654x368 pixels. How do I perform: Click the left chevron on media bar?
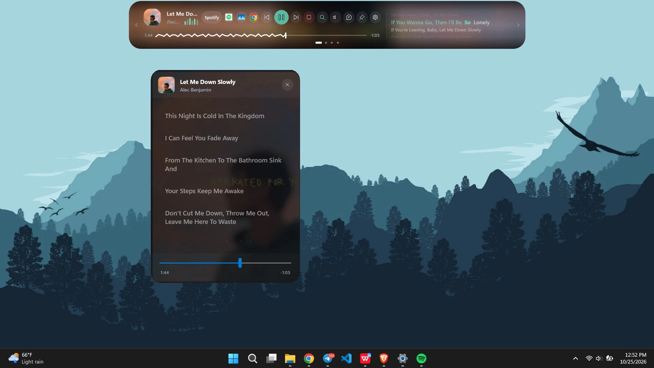(x=136, y=25)
